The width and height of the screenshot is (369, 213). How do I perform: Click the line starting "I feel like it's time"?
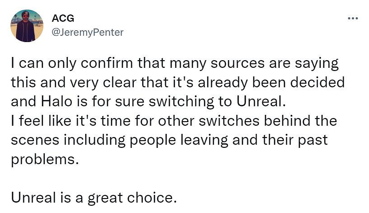tap(174, 121)
